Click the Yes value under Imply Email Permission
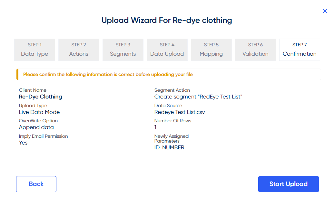The height and width of the screenshot is (206, 335). click(x=23, y=143)
